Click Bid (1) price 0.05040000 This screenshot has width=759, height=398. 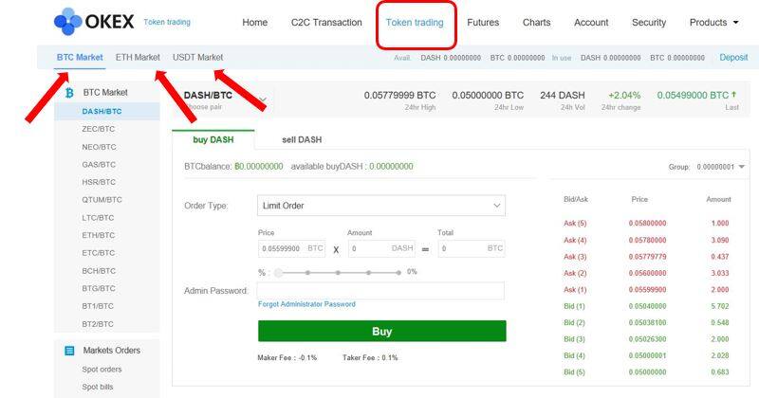pos(647,306)
